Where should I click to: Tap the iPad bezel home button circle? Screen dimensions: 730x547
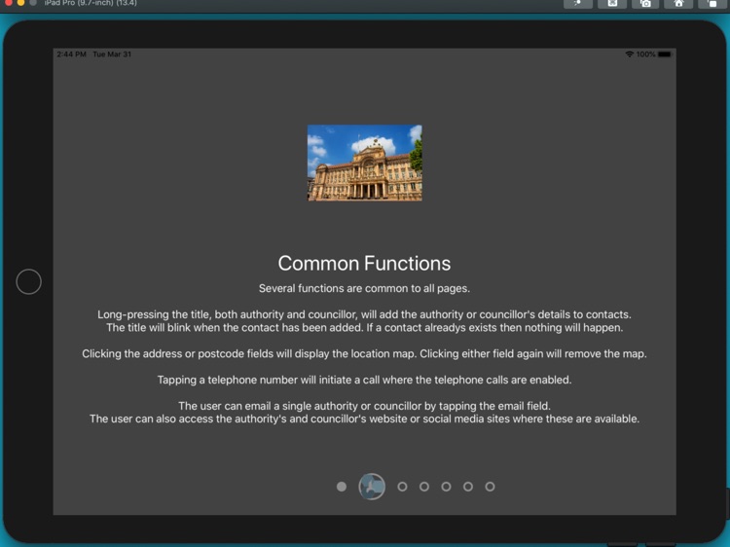pos(29,281)
